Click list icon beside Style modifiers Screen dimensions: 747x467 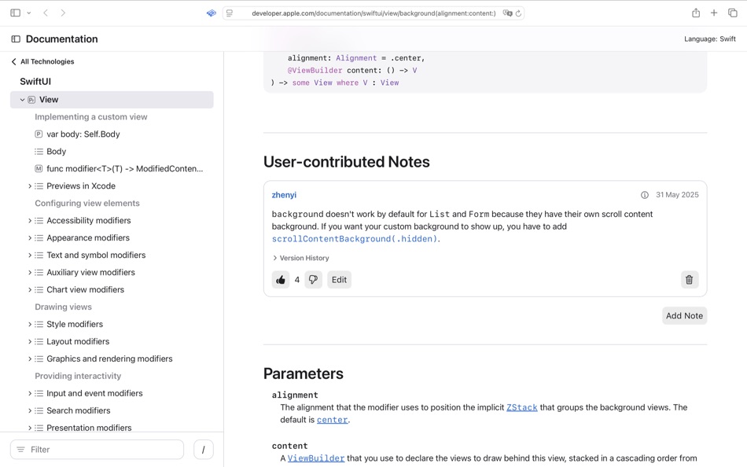tap(39, 324)
